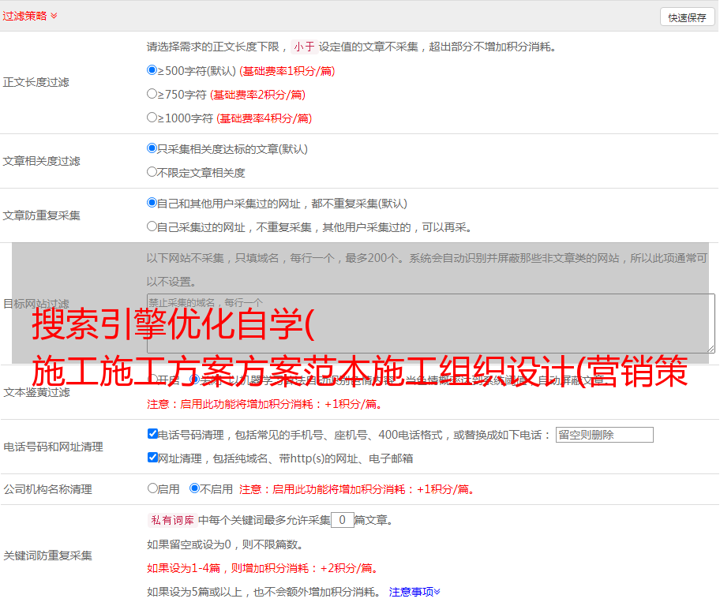Viewport: 720px width, 606px height.
Task: Grab the domain textarea resize handle
Action: point(711,348)
